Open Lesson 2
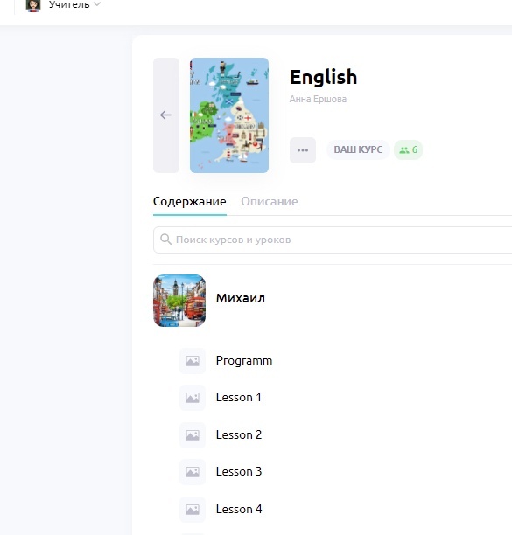This screenshot has width=512, height=535. click(x=239, y=435)
